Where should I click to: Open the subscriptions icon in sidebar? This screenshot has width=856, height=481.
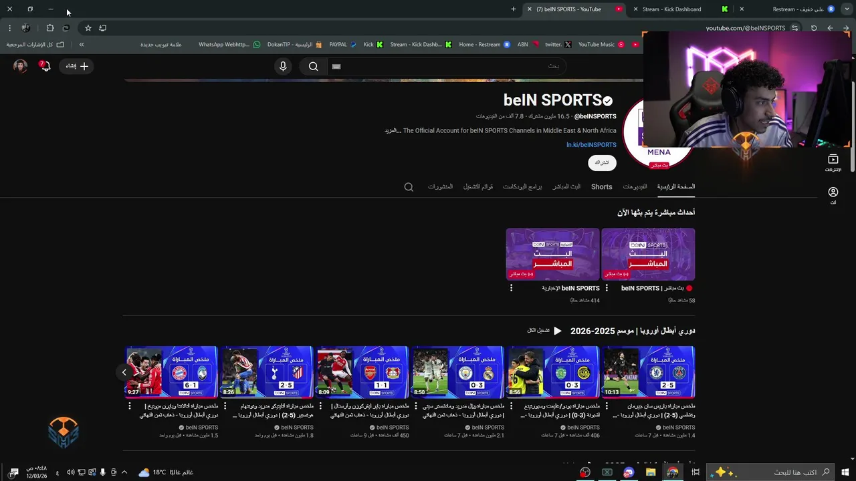click(x=833, y=163)
